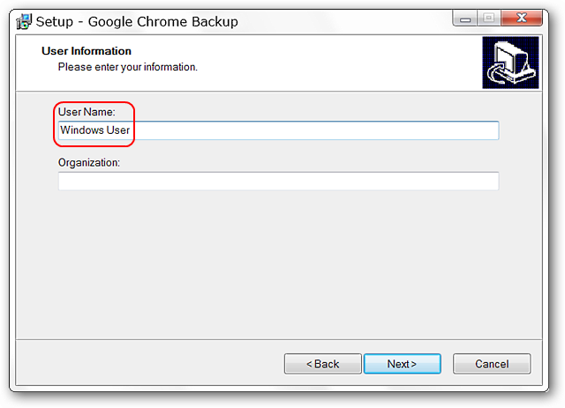Click empty title bar space right of title

[x=344, y=21]
